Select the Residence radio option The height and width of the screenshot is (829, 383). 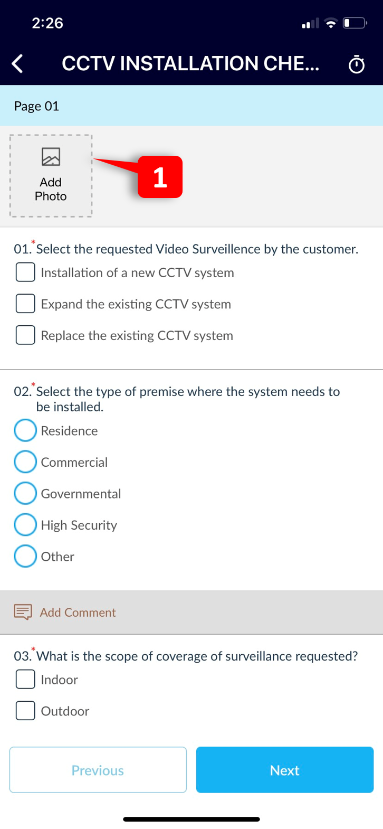click(25, 430)
